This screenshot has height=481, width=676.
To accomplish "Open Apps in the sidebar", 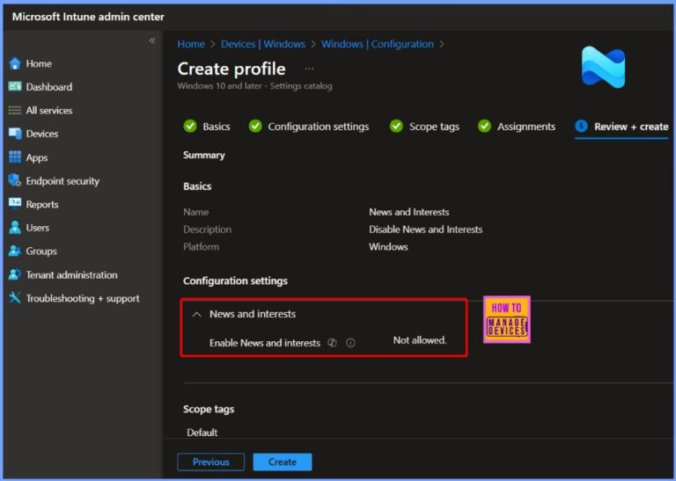I will (37, 157).
